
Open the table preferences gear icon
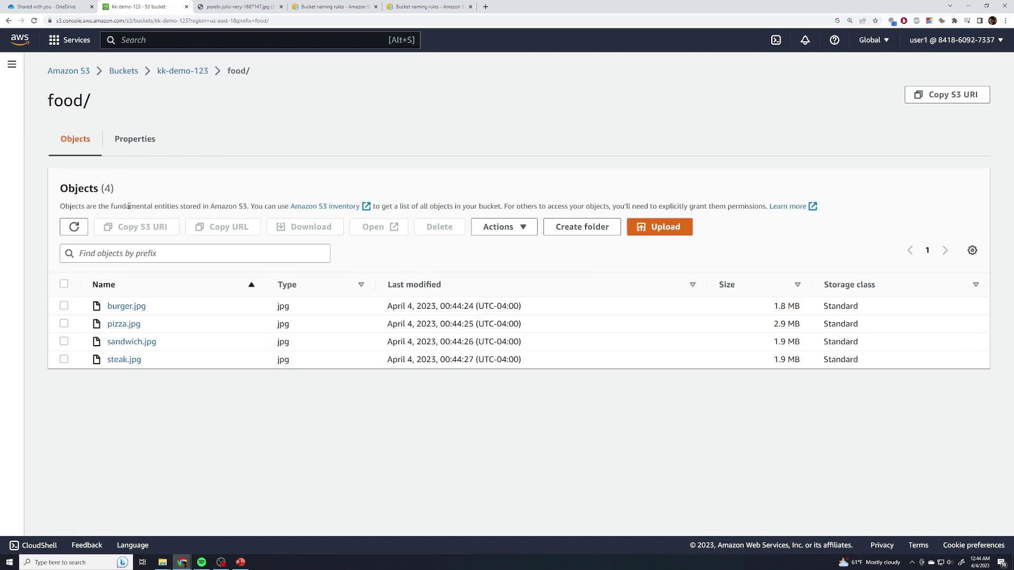972,250
